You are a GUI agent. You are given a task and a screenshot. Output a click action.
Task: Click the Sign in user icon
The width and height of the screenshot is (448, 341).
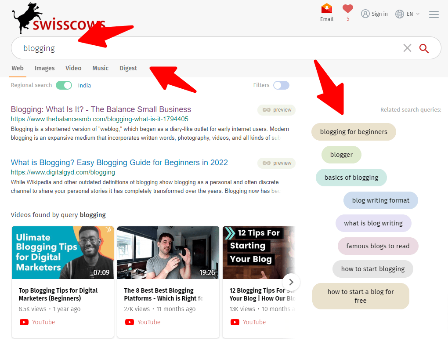(x=365, y=14)
